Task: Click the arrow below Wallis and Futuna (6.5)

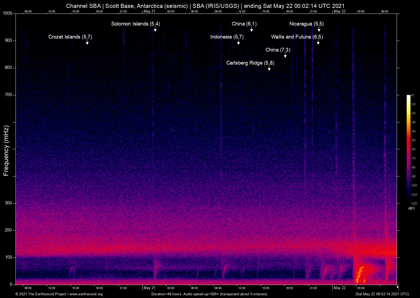Action: 318,42
